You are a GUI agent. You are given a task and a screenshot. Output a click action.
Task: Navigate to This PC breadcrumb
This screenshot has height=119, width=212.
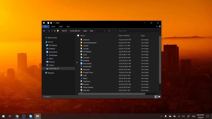[64, 31]
